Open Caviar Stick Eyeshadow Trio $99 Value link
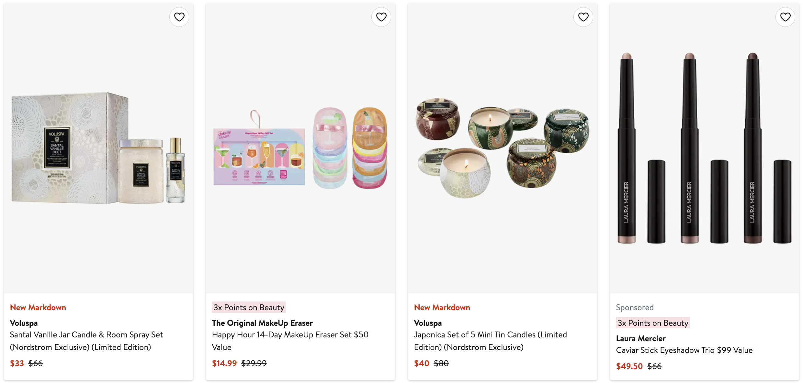Screen dimensions: 803x383 684,350
